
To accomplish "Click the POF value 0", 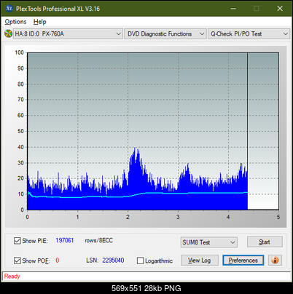I will pos(58,261).
